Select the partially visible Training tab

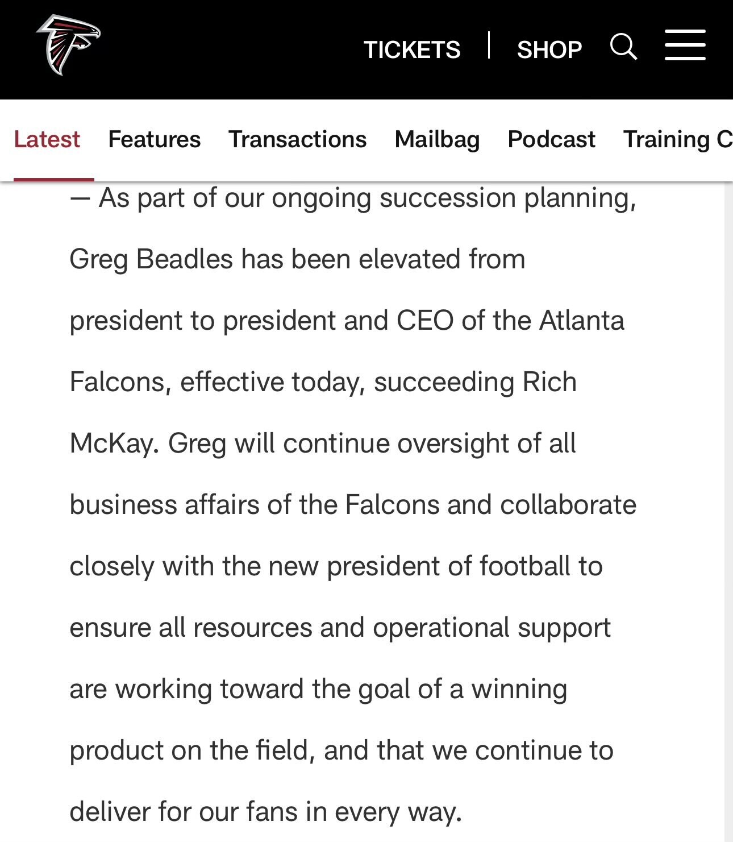[677, 139]
